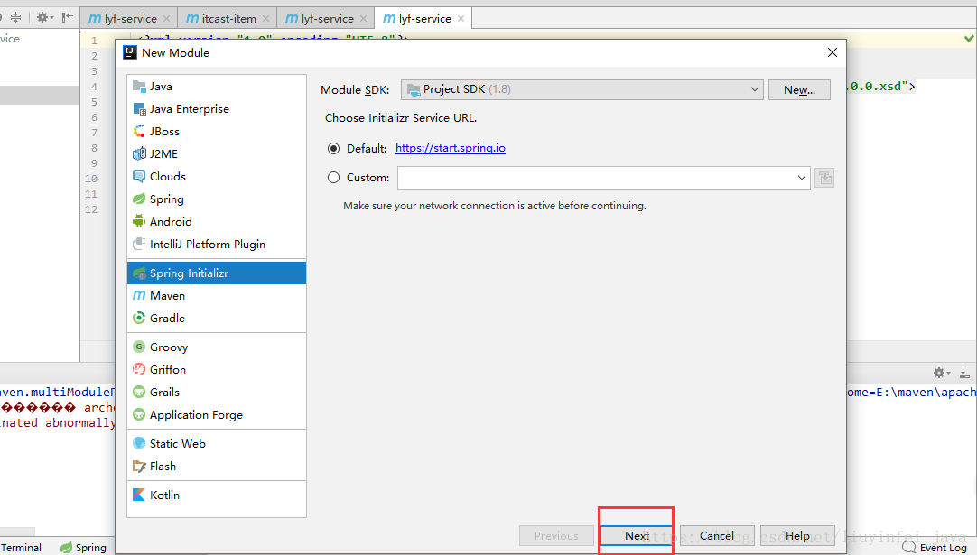Viewport: 977px width, 555px height.
Task: Pick Groovy from the list
Action: [216, 347]
